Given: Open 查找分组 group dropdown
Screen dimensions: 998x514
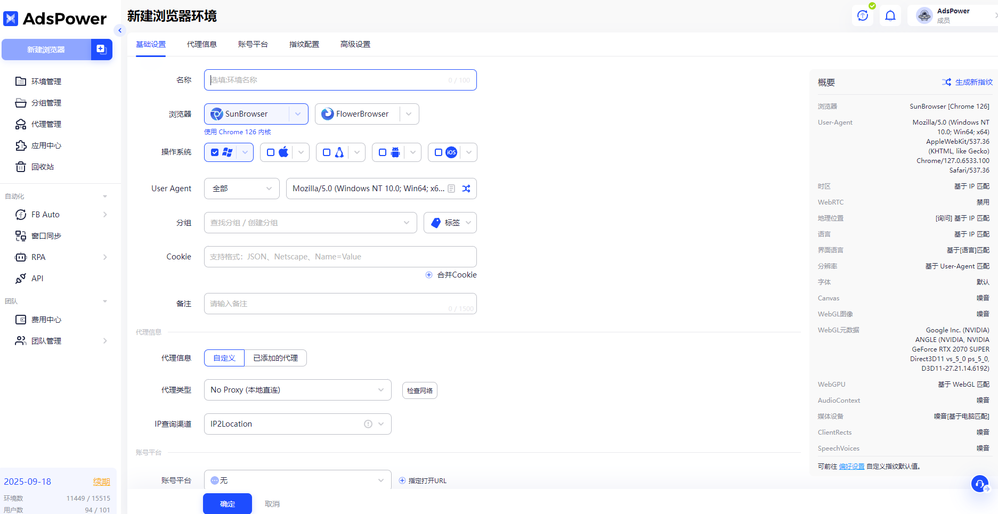Looking at the screenshot, I should coord(311,223).
